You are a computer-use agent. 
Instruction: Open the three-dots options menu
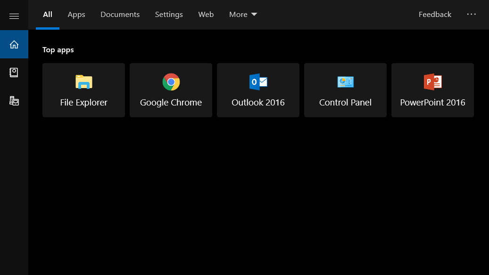pos(471,14)
